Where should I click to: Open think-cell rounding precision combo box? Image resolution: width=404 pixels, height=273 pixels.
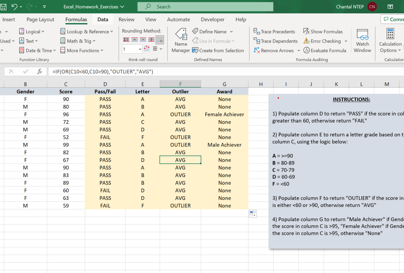coord(132,49)
